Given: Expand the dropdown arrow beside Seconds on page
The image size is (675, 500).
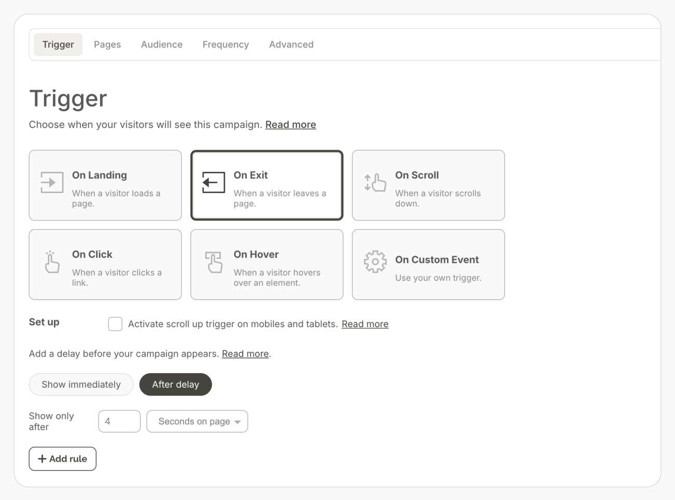Looking at the screenshot, I should point(237,422).
